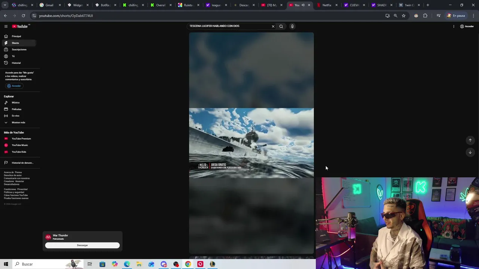Switch to the Overall tab
The height and width of the screenshot is (269, 479).
[x=160, y=5]
